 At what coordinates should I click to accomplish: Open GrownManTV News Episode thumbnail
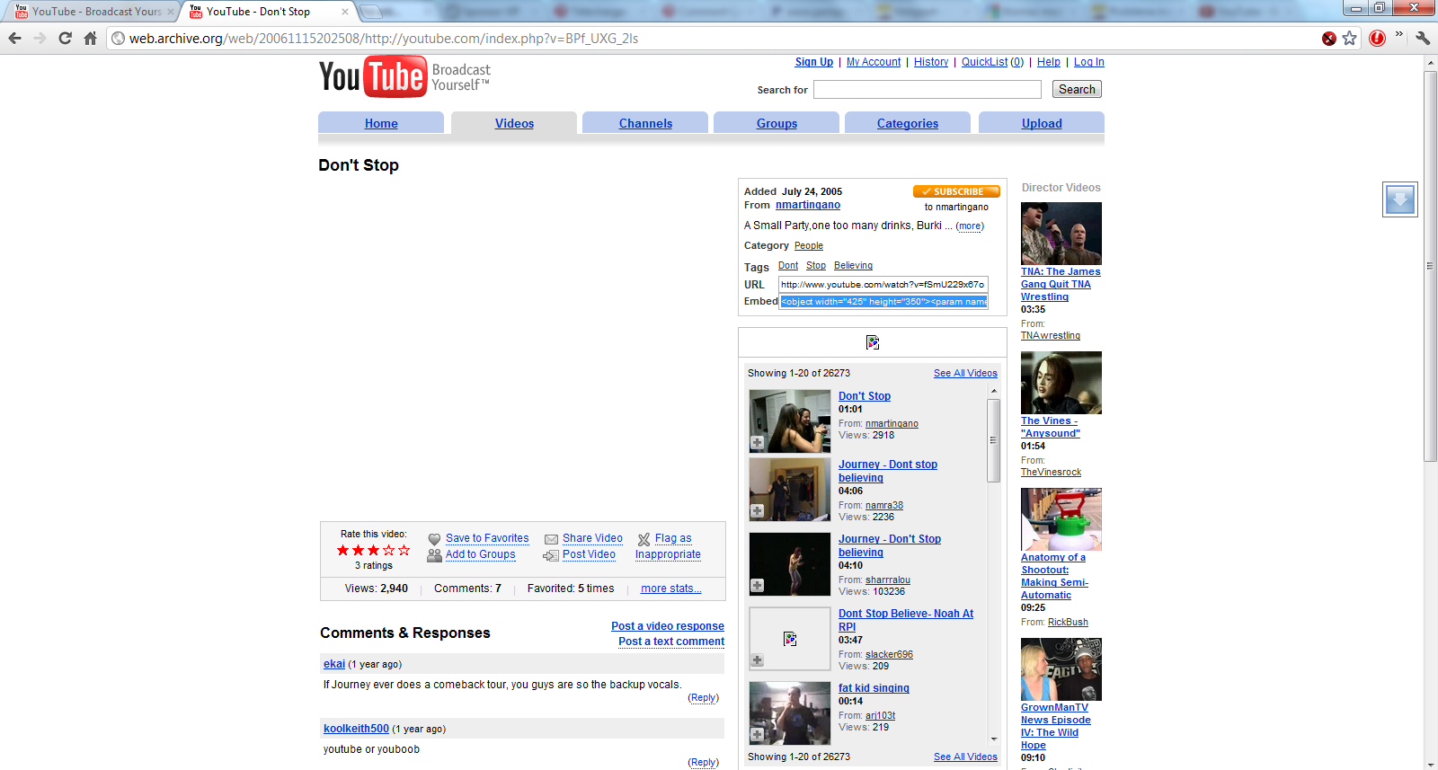(1061, 669)
